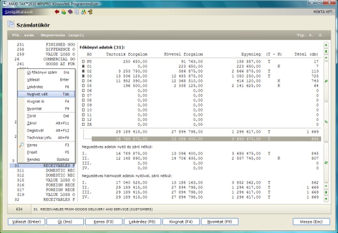The width and height of the screenshot is (338, 233).
Task: Click the green sort arrows side button
Action: [326, 122]
